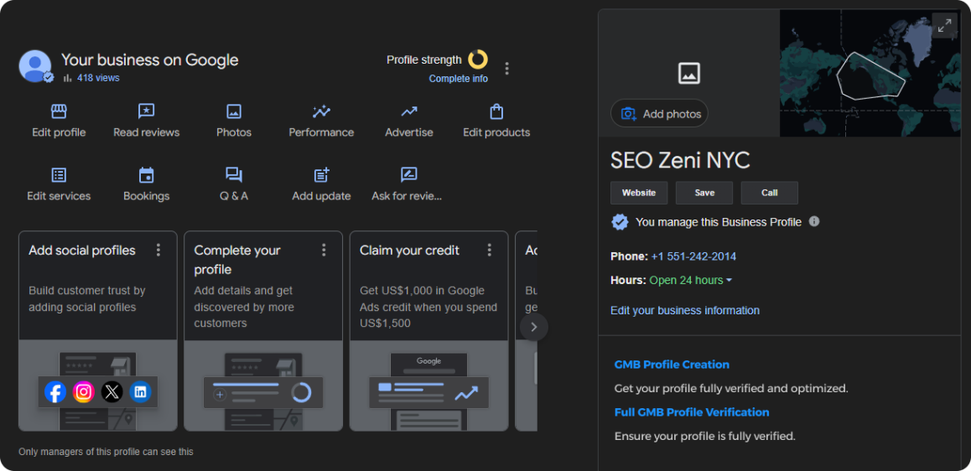Open Edit products shopping bag icon
The height and width of the screenshot is (471, 971).
pyautogui.click(x=496, y=111)
